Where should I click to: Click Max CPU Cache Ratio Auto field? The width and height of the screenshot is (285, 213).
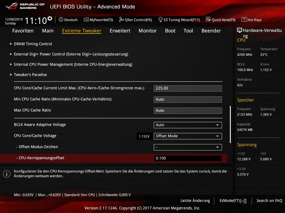(188, 110)
